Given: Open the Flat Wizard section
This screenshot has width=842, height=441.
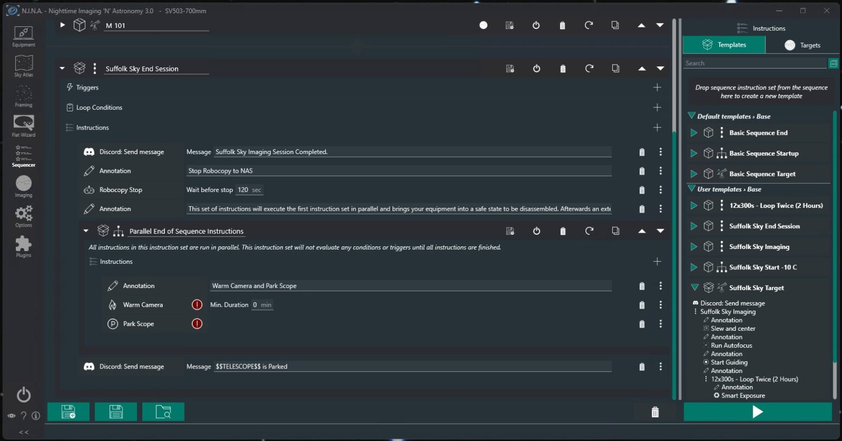Looking at the screenshot, I should click(x=24, y=126).
